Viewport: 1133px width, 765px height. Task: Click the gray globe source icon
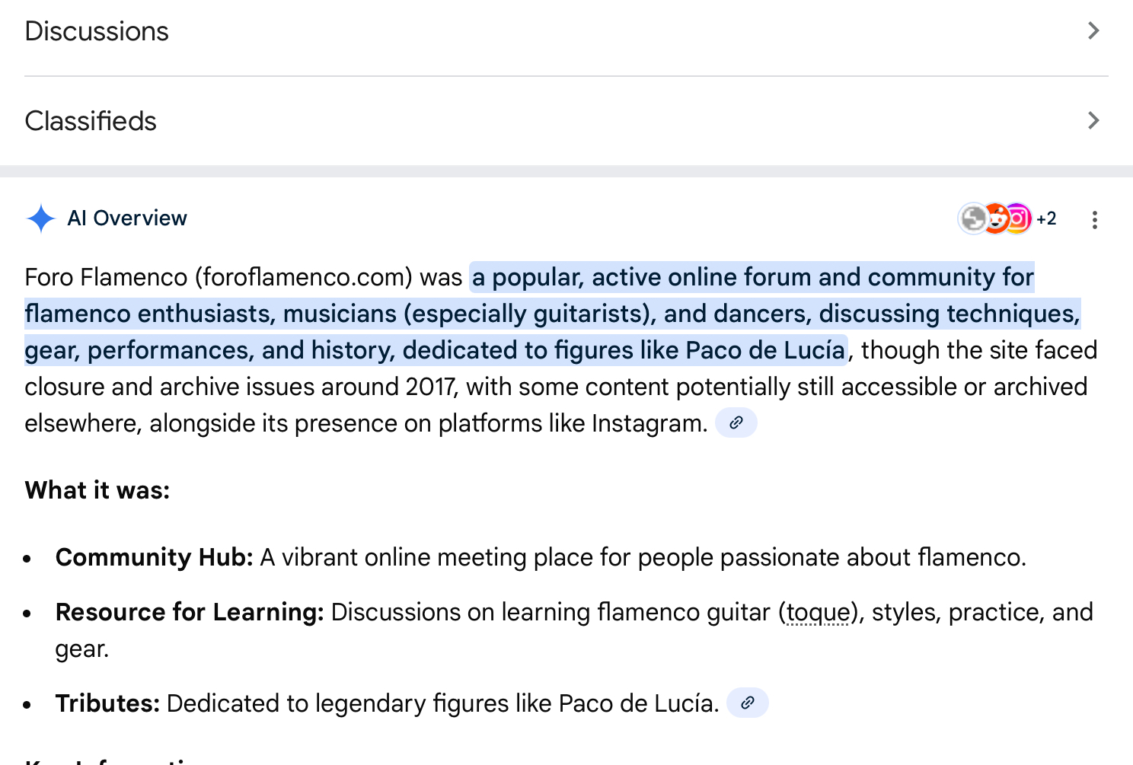click(972, 218)
